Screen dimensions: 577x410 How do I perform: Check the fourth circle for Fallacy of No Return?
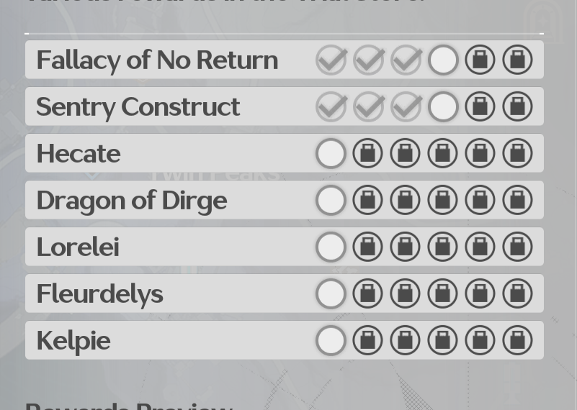443,60
